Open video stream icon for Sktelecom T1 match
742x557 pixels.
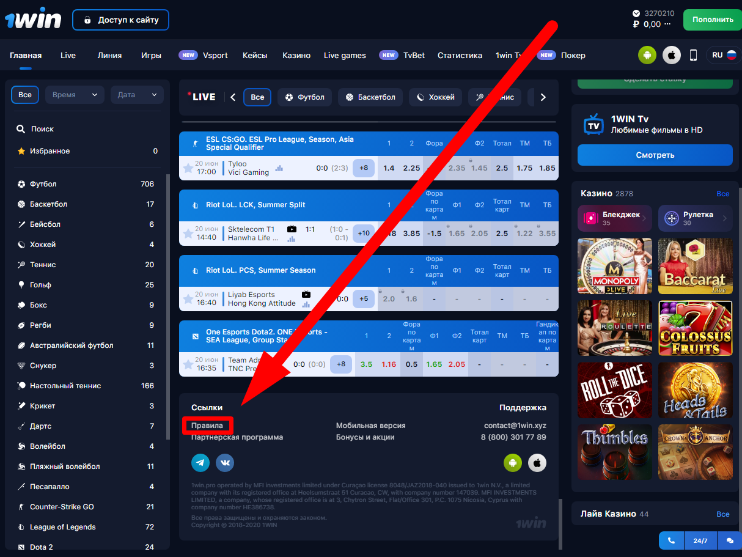pyautogui.click(x=292, y=229)
